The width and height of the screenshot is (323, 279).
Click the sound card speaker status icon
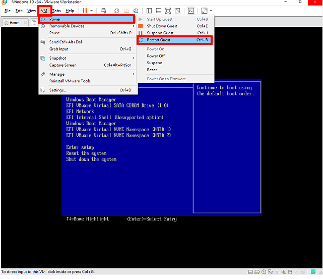[284, 272]
